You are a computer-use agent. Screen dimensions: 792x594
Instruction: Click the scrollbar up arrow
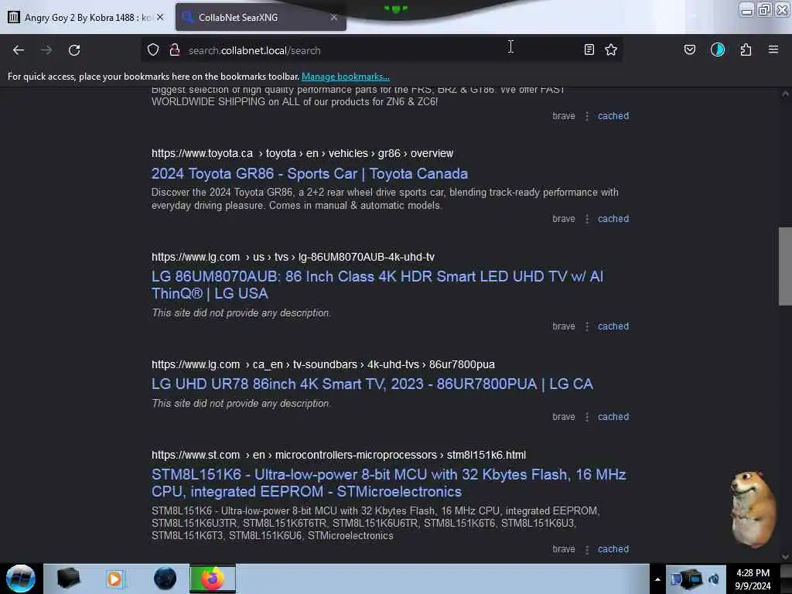pyautogui.click(x=785, y=94)
